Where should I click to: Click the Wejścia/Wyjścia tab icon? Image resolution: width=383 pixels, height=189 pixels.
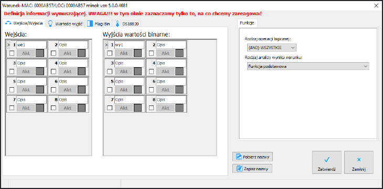[x=8, y=23]
